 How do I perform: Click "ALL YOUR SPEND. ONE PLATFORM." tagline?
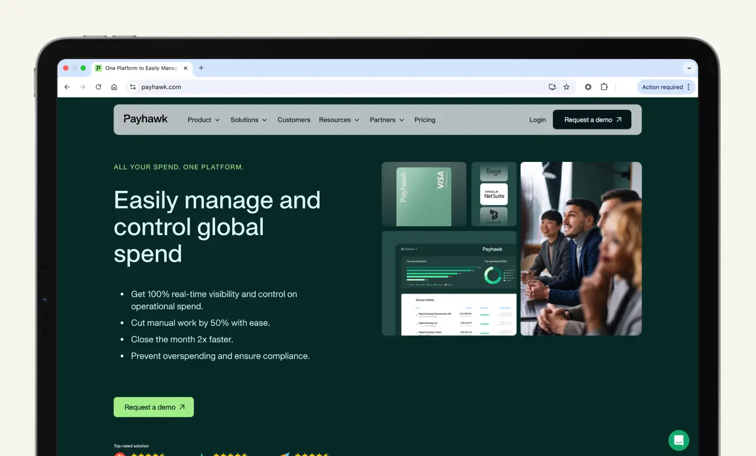(x=179, y=167)
